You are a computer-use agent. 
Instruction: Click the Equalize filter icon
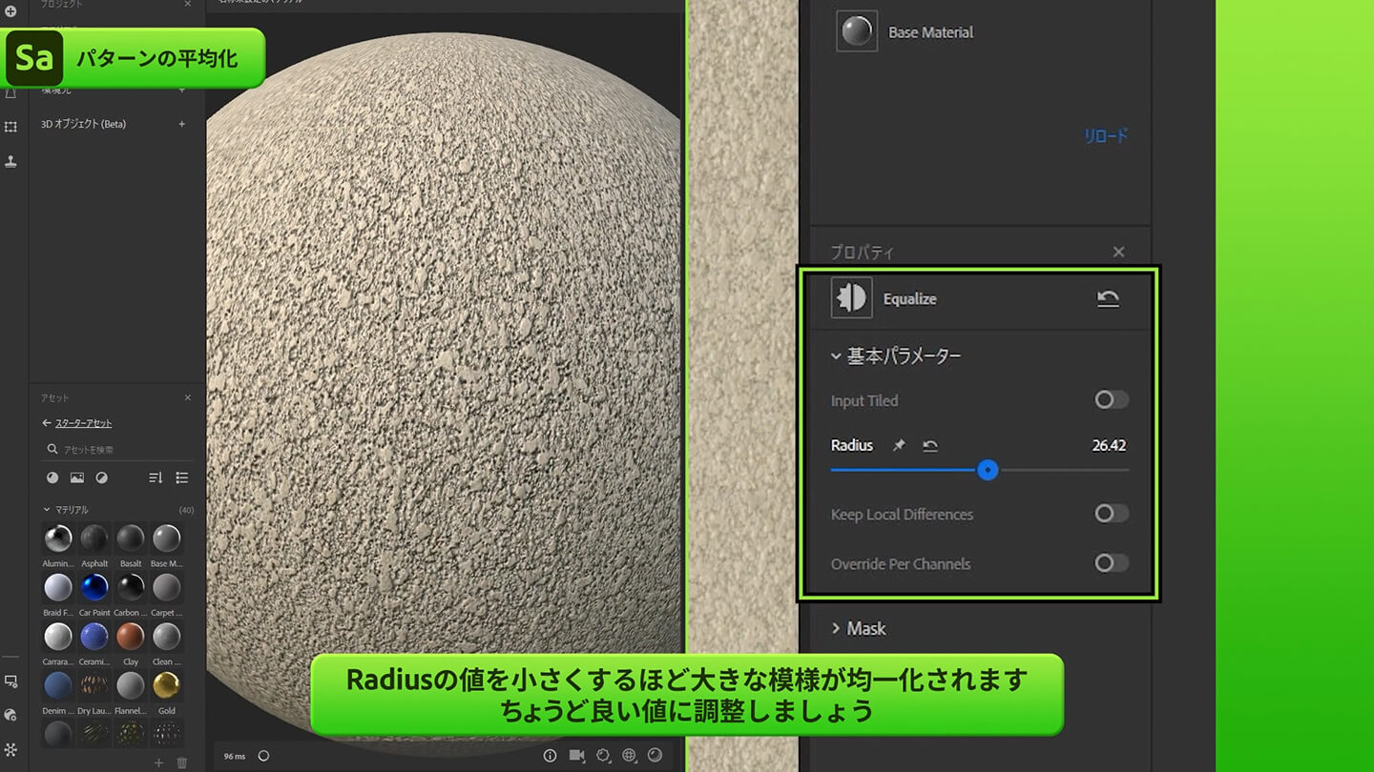click(x=851, y=298)
